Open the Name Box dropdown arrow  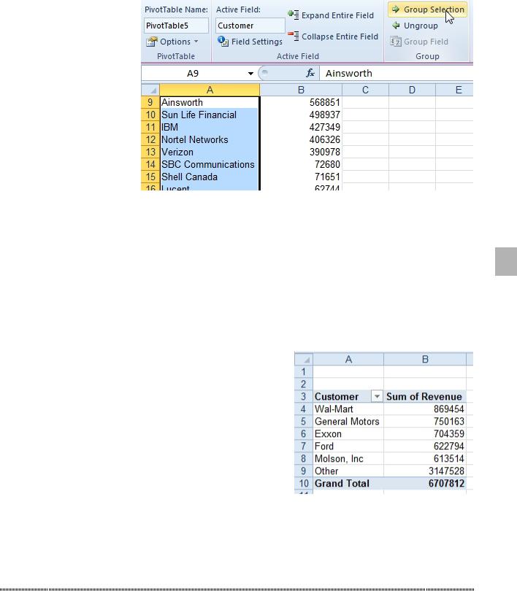250,74
